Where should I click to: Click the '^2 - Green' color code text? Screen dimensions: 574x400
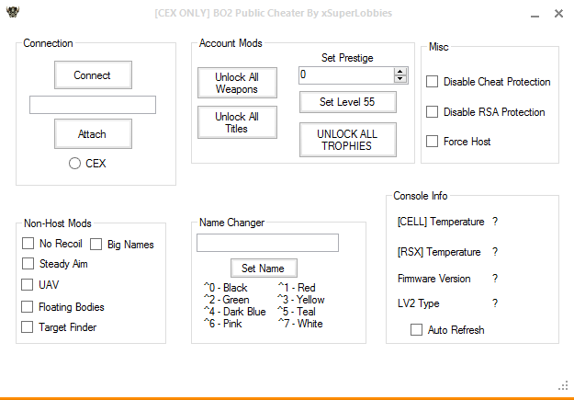[227, 300]
